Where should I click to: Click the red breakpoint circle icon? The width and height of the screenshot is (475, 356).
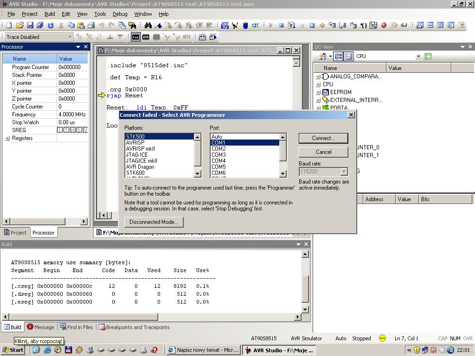click(384, 25)
